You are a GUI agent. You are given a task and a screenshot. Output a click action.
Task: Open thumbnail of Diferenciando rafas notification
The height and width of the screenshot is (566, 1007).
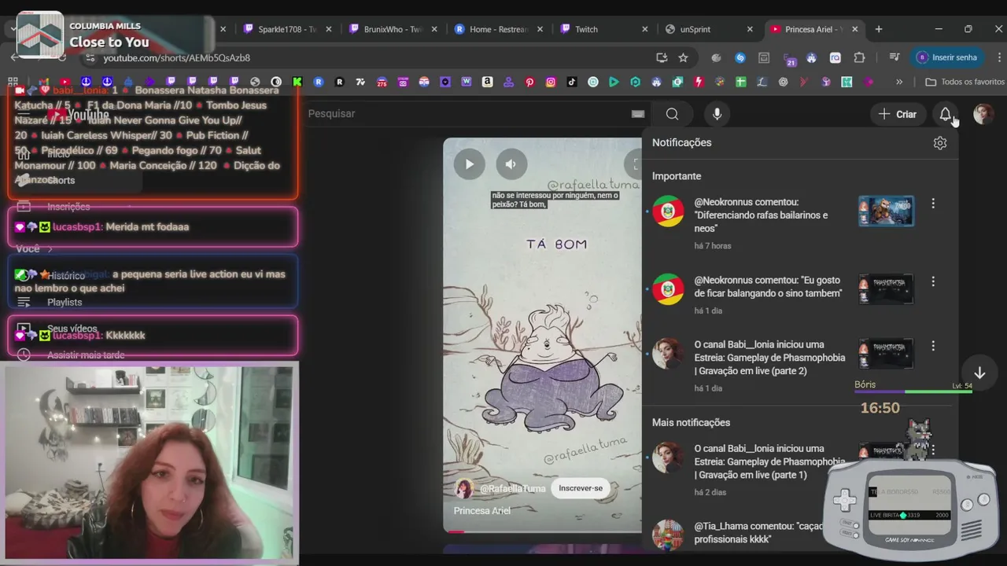(x=886, y=211)
